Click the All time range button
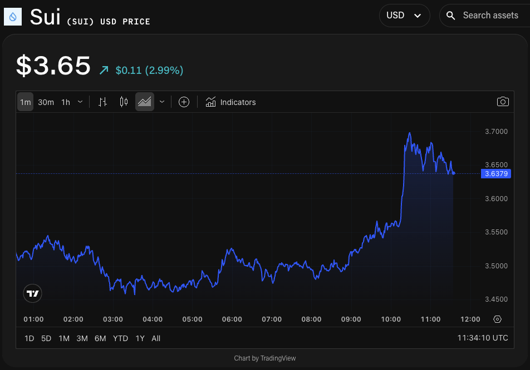530x370 pixels. (x=156, y=338)
